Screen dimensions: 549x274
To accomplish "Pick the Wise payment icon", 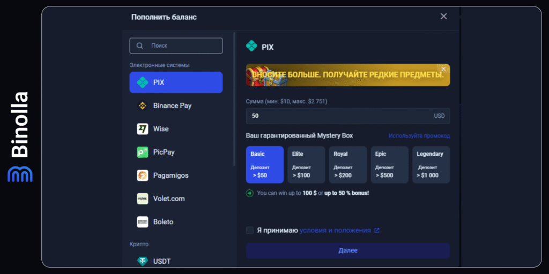I will coord(143,129).
